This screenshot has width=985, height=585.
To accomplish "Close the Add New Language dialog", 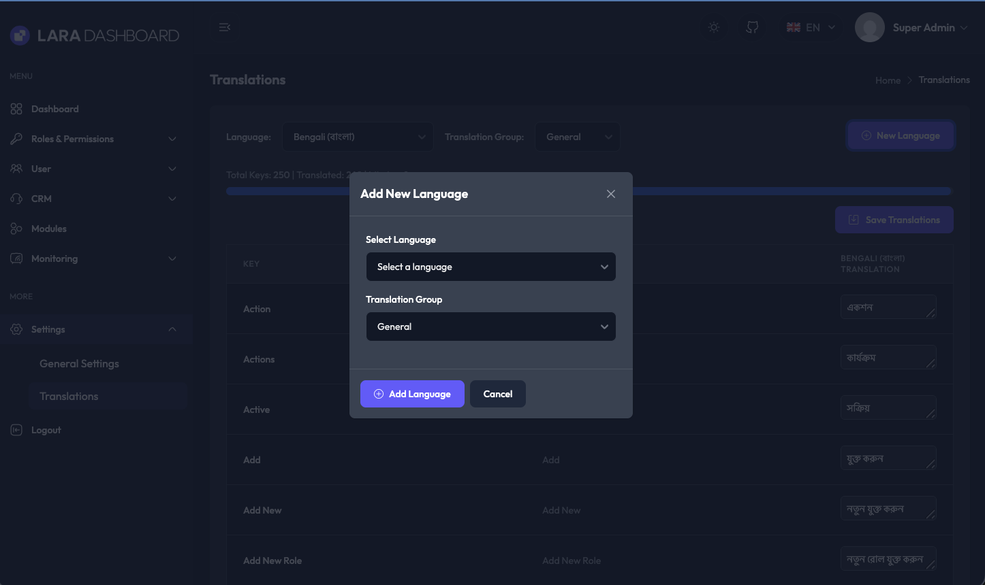I will tap(611, 194).
